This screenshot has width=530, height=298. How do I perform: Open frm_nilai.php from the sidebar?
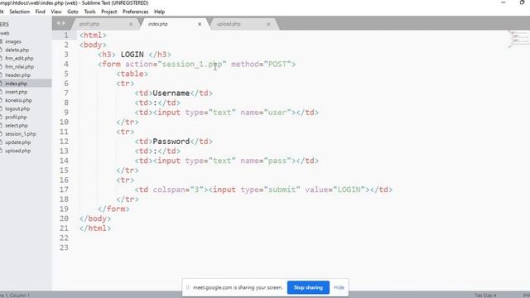(x=19, y=67)
